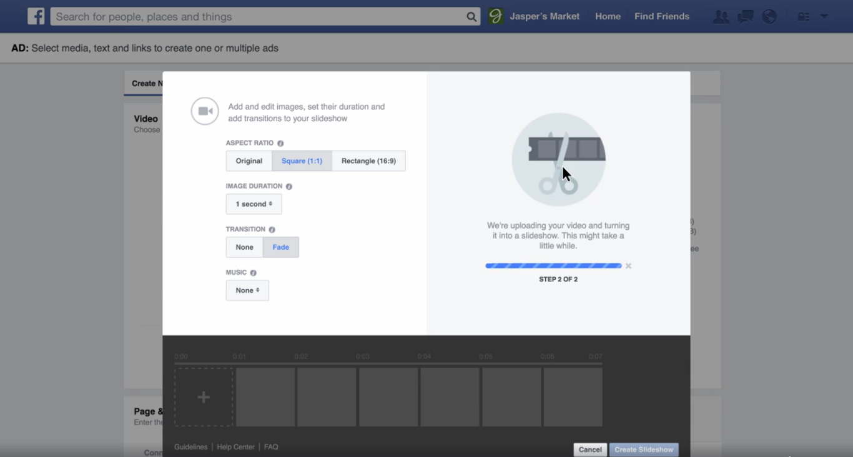
Task: Click 0:01 timeline marker
Action: point(239,356)
